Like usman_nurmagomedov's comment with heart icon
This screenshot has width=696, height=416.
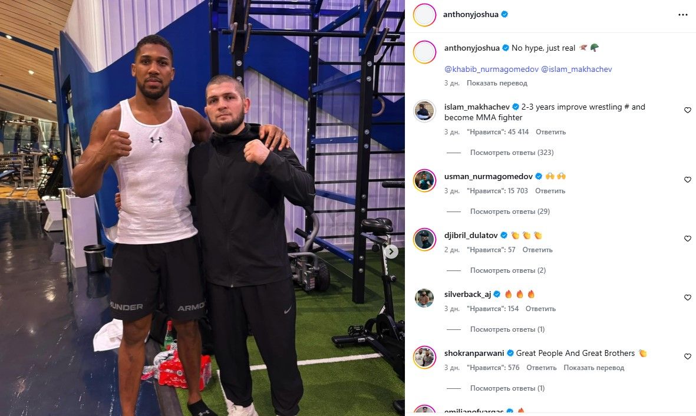tap(688, 180)
